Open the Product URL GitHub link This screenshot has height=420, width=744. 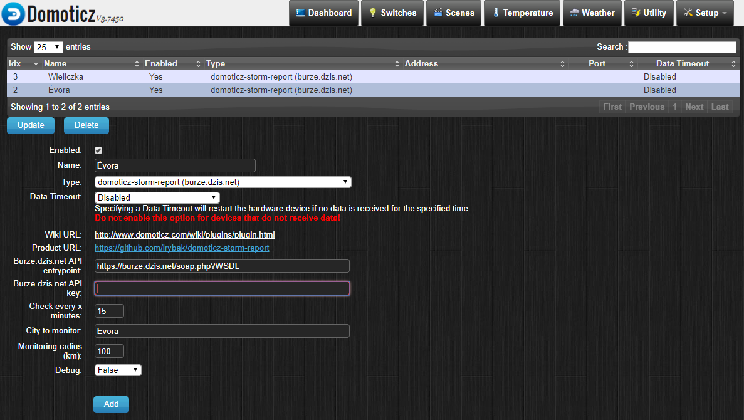(x=182, y=248)
